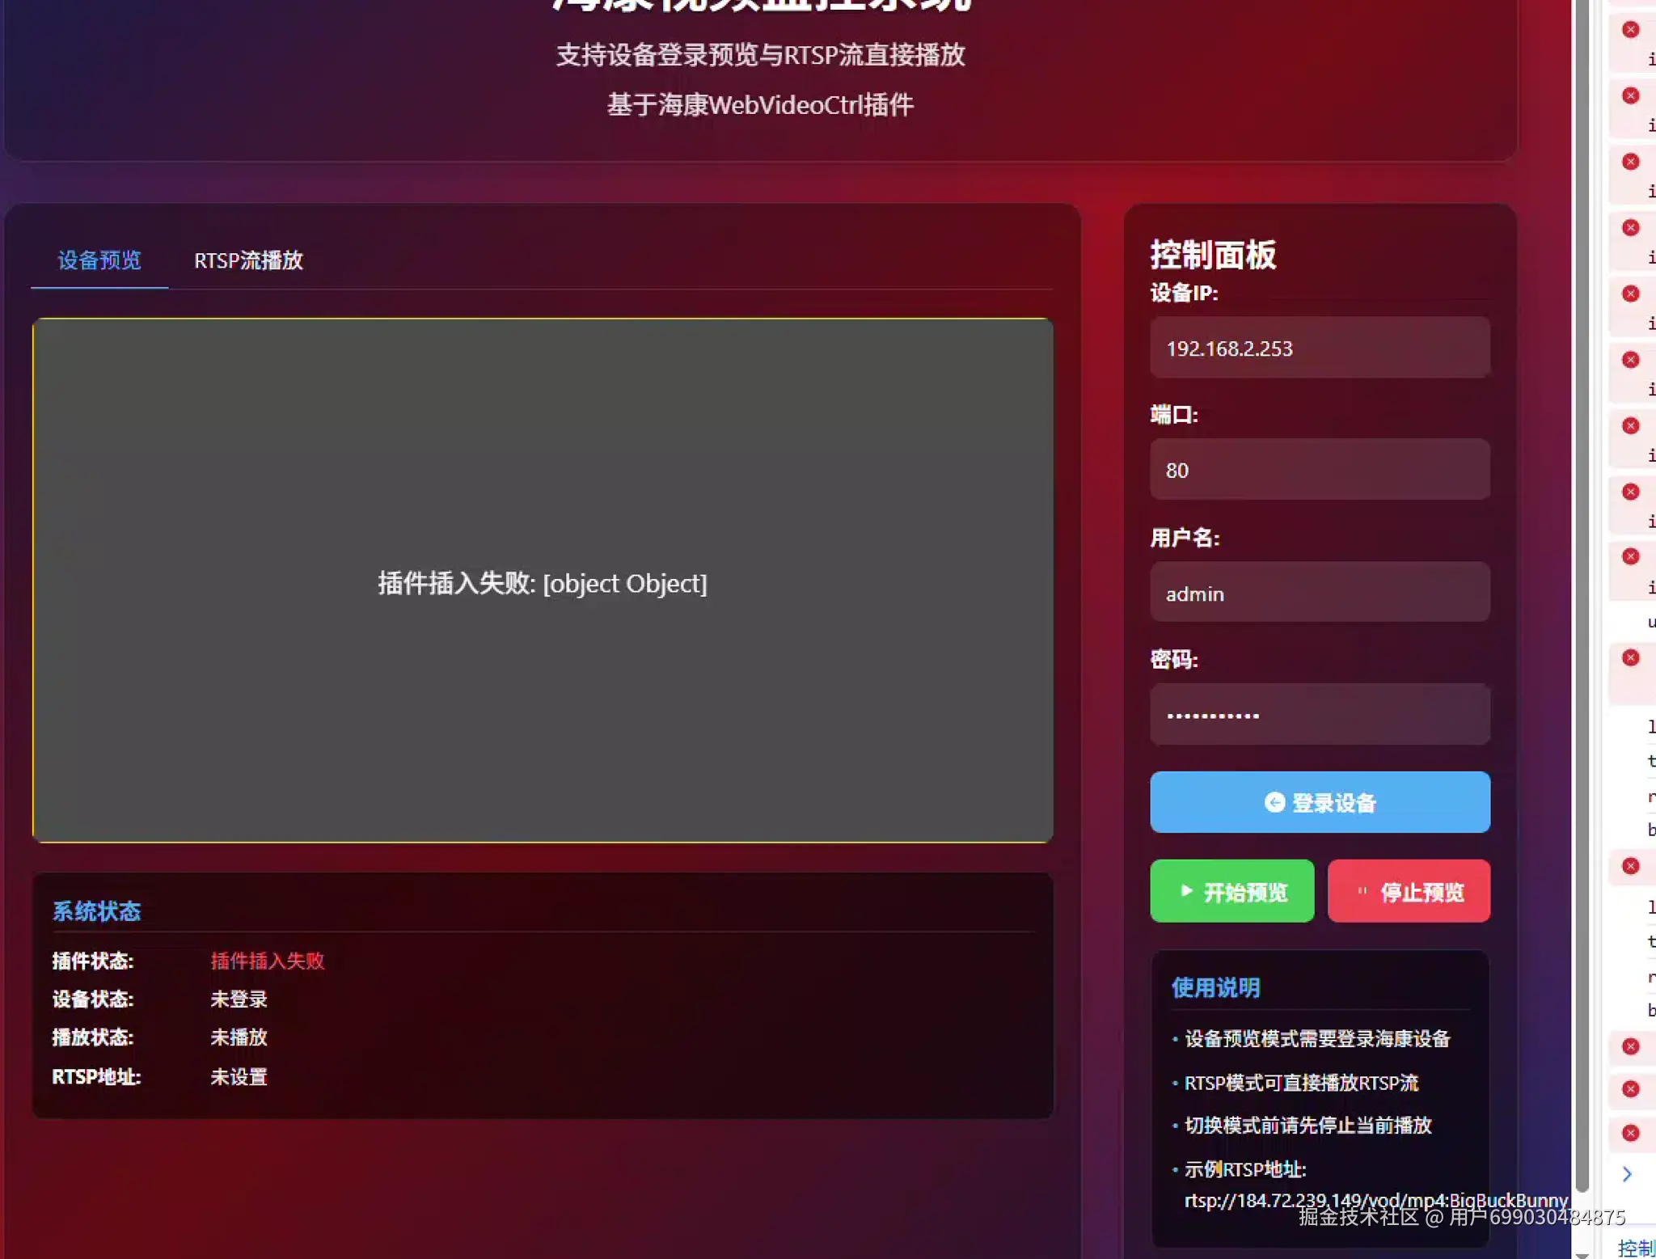Click the 用户名 field with admin

pyautogui.click(x=1319, y=593)
